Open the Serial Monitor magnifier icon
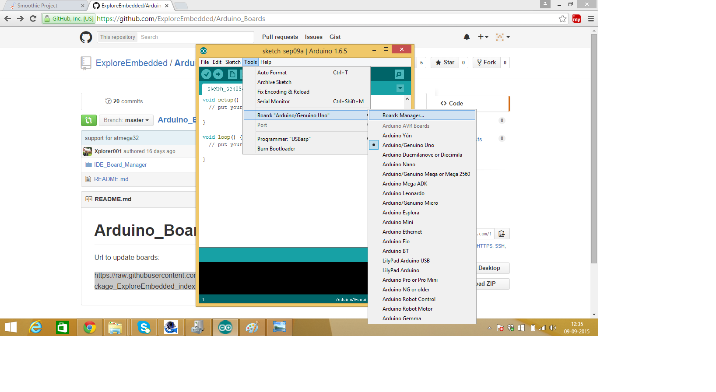This screenshot has height=392, width=716. point(399,74)
